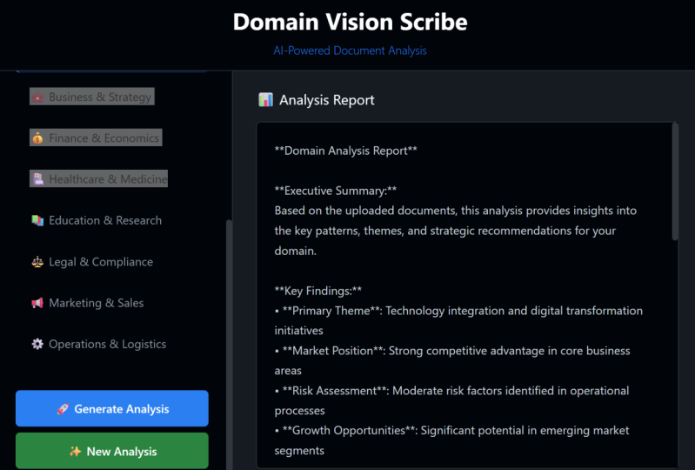Click the "Based on the uploaded documents" sentence

coord(456,231)
